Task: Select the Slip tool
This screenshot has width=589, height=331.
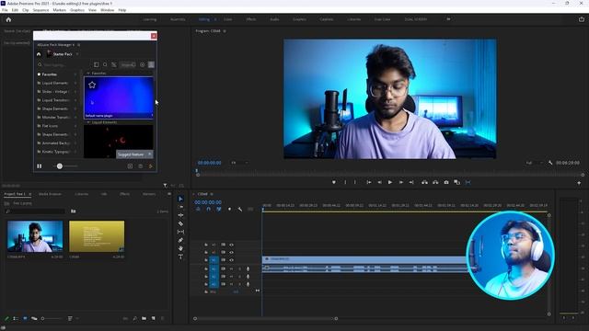Action: pyautogui.click(x=180, y=232)
